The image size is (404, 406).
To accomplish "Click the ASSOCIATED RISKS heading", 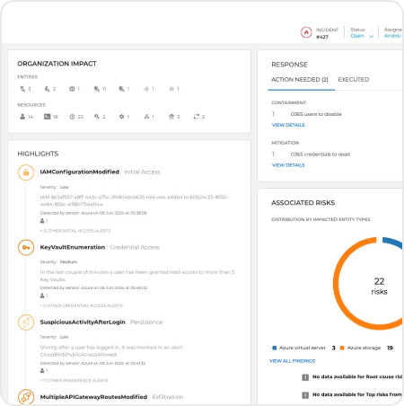I will click(x=303, y=203).
